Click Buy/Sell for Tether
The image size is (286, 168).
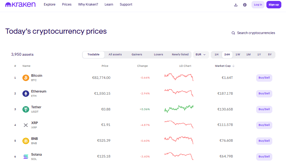tap(264, 109)
